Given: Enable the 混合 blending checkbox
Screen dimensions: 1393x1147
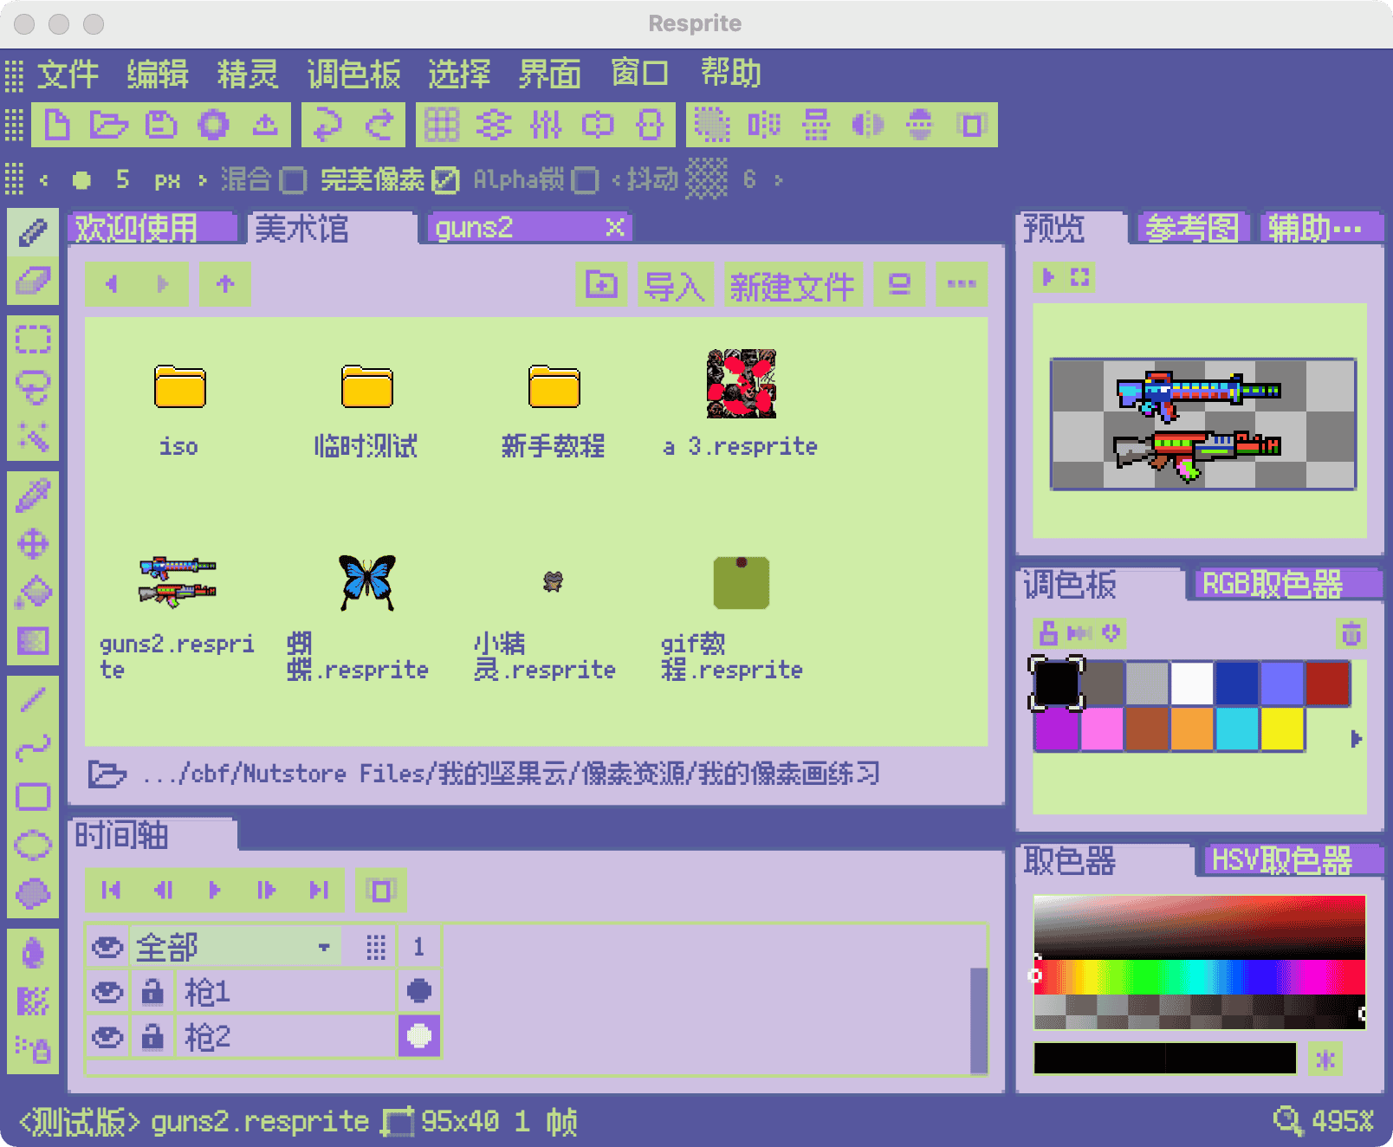Looking at the screenshot, I should point(295,179).
